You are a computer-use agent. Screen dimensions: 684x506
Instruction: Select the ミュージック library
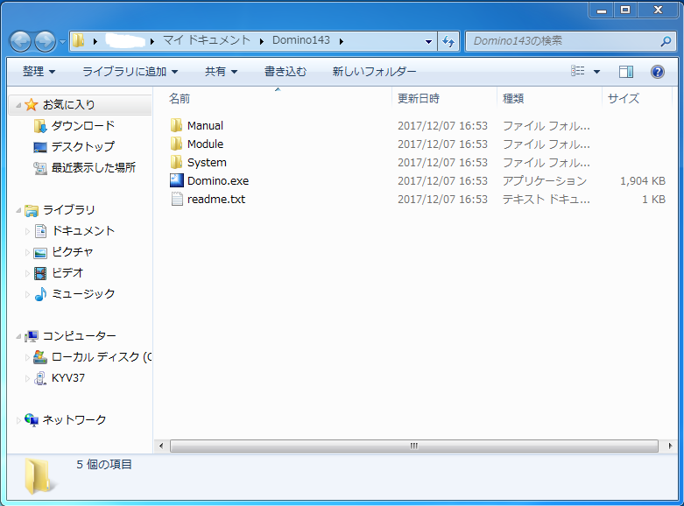point(83,293)
